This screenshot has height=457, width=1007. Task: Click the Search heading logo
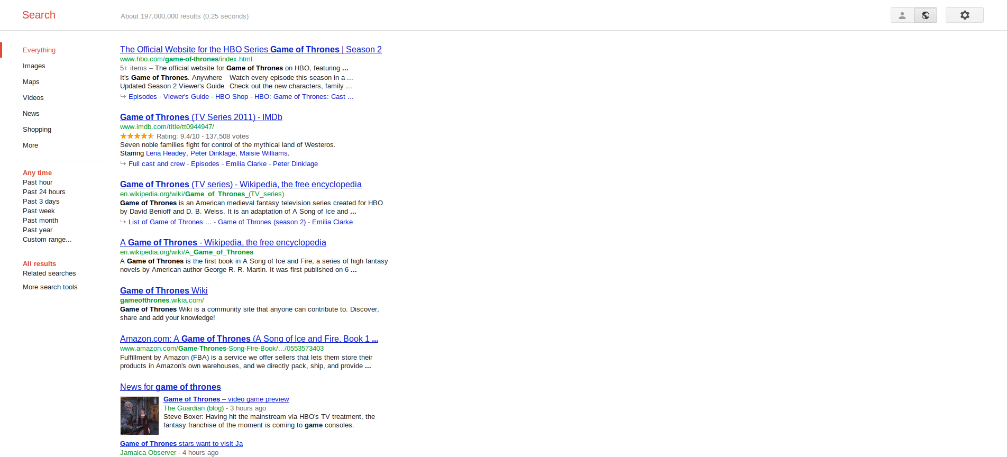[x=39, y=15]
